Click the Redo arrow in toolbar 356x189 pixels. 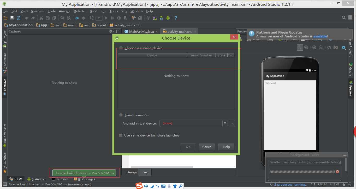pos(33,18)
